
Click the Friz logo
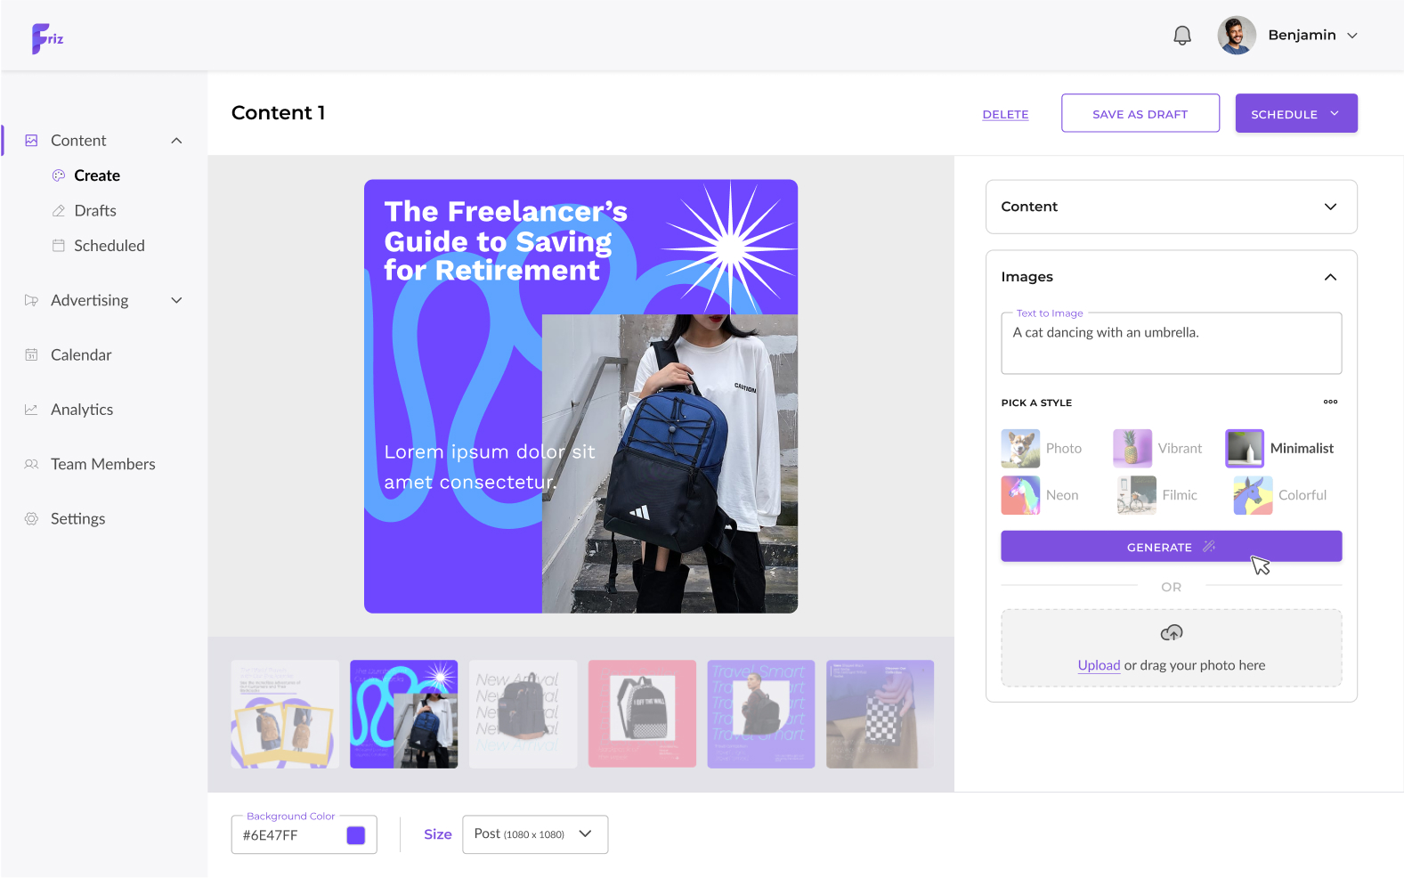tap(47, 38)
